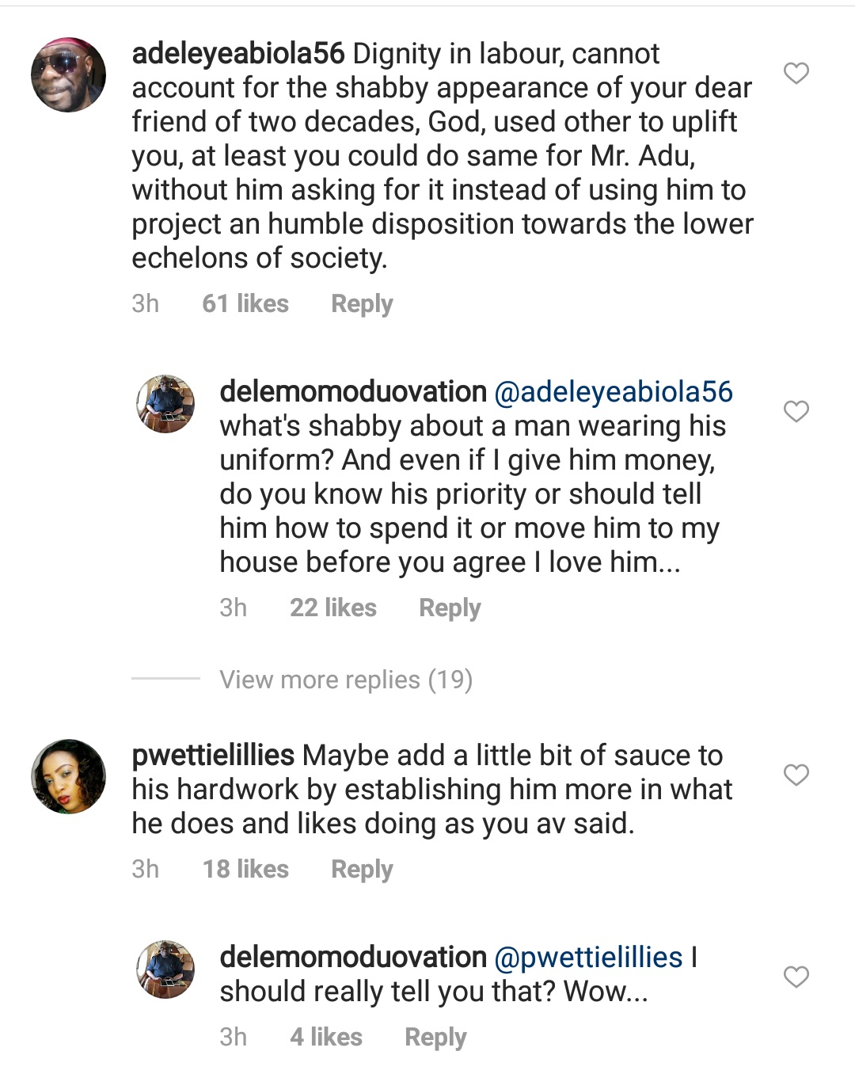Screen dimensions: 855x1078
Task: Tap delemomoduovation's avatar on last reply
Action: point(166,969)
